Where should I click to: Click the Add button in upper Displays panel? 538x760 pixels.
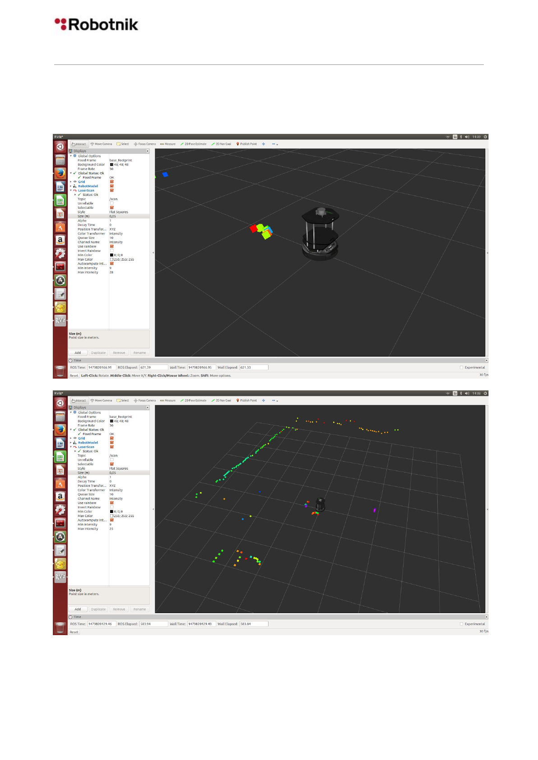78,353
